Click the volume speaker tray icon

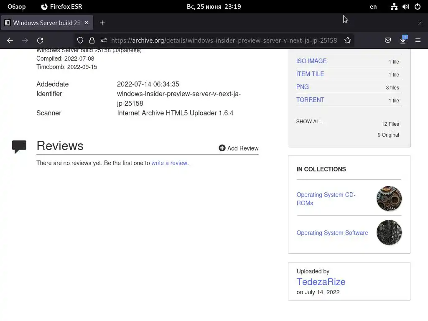pos(405,7)
